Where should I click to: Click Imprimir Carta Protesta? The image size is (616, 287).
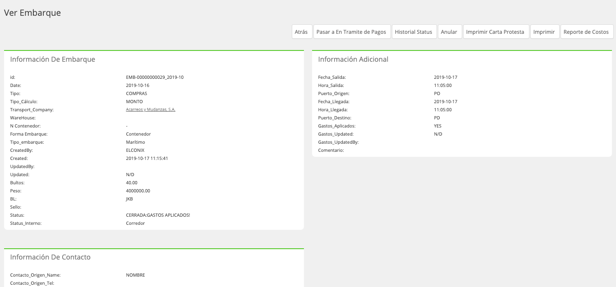click(496, 32)
